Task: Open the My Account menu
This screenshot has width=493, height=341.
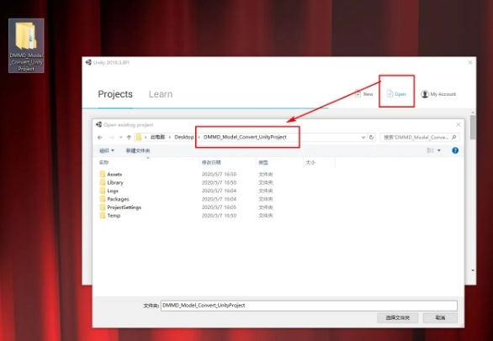Action: (438, 94)
